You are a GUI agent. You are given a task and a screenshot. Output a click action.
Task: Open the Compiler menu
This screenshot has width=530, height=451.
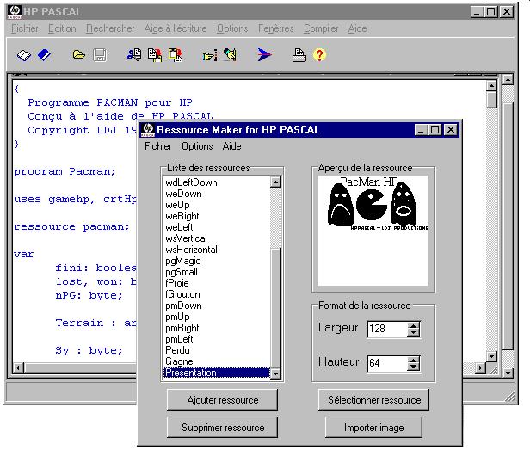click(x=321, y=28)
